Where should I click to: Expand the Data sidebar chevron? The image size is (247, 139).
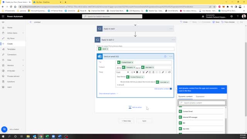click(x=23, y=60)
